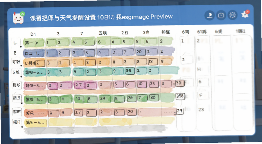Toggle night mode moon icon

click(x=210, y=15)
